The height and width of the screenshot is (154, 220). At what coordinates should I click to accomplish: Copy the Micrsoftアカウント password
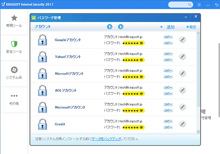(168, 77)
